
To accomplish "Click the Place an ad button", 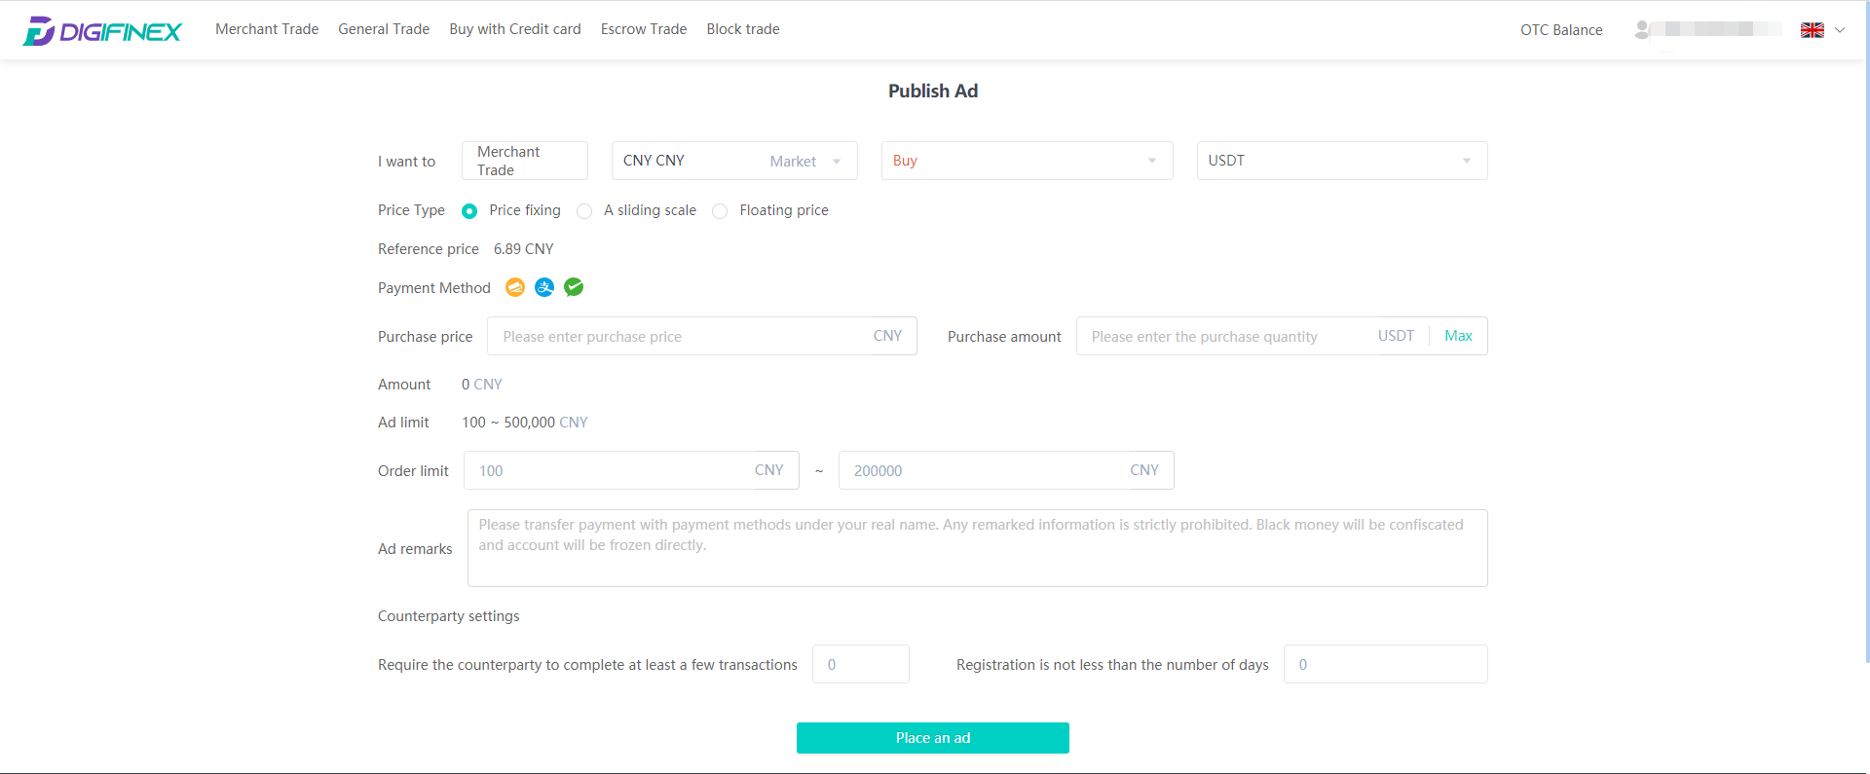I will coord(933,738).
